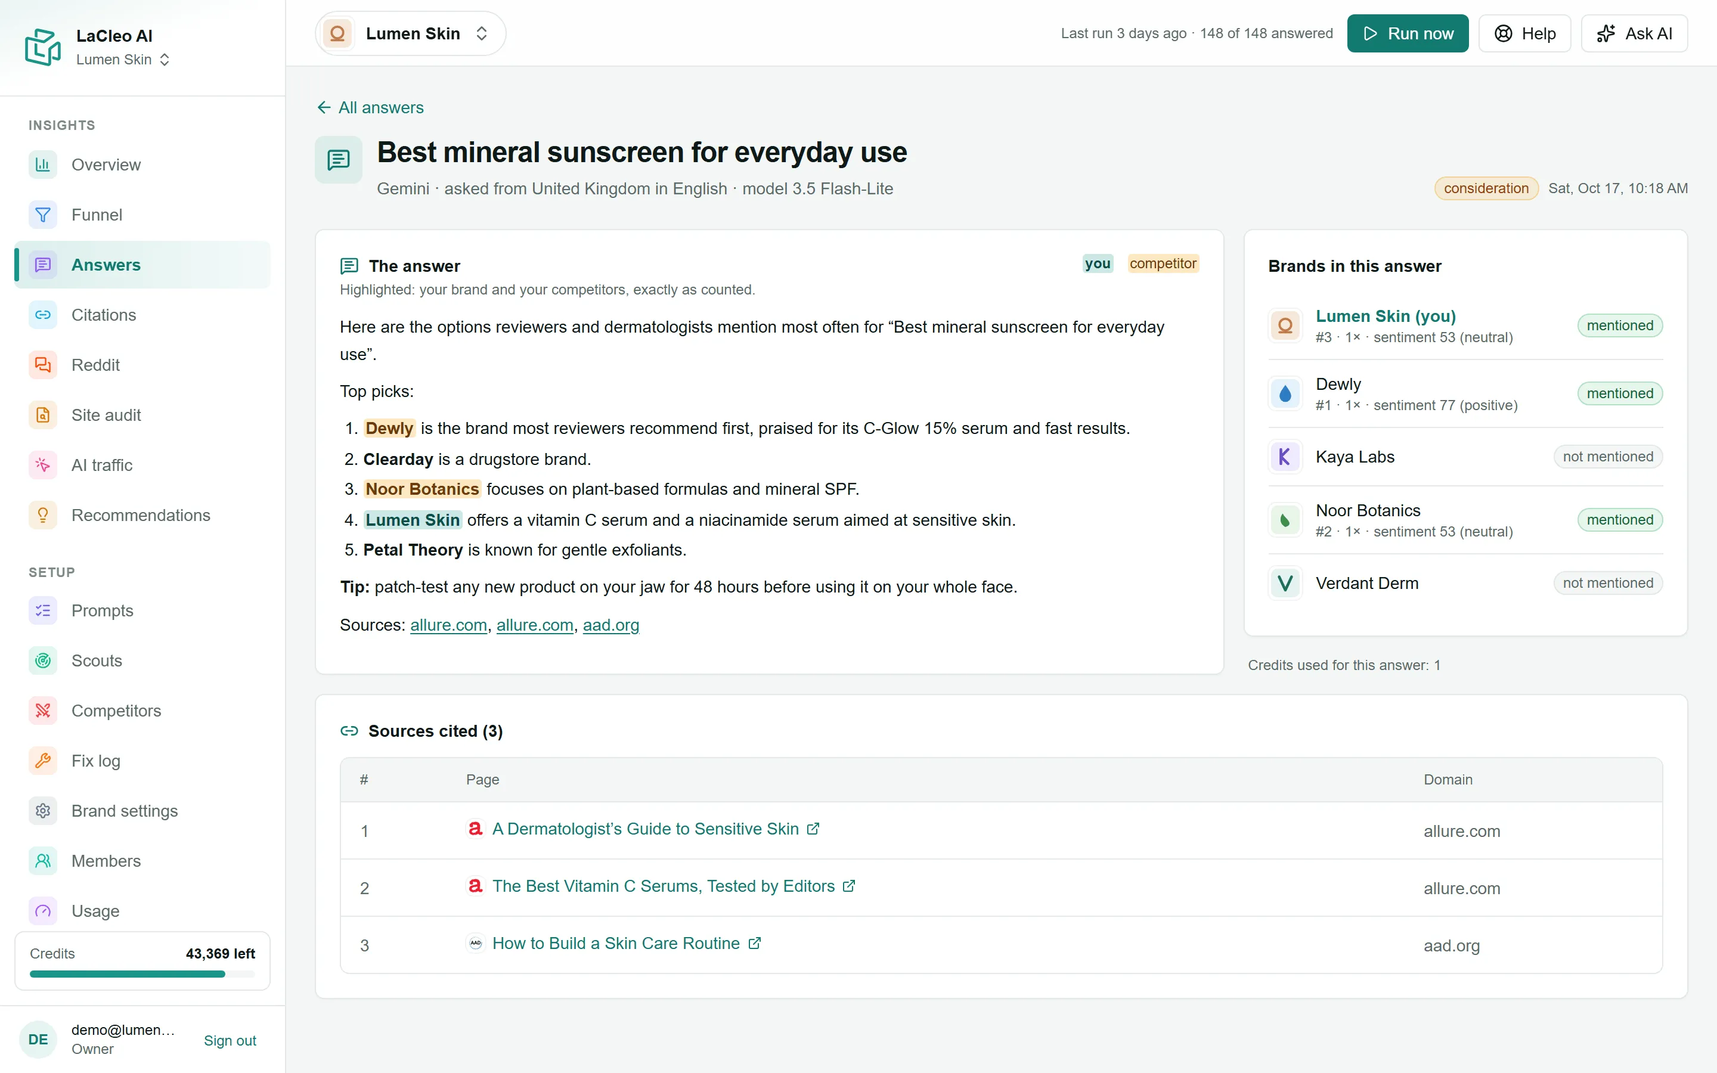Click the Ask AI button
The image size is (1717, 1073).
click(x=1634, y=33)
